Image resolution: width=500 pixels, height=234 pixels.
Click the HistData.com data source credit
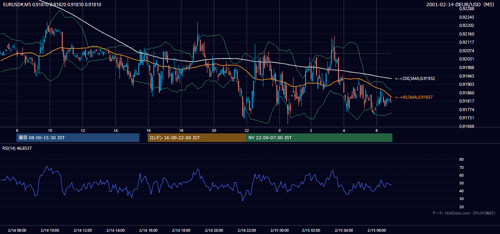click(x=464, y=213)
